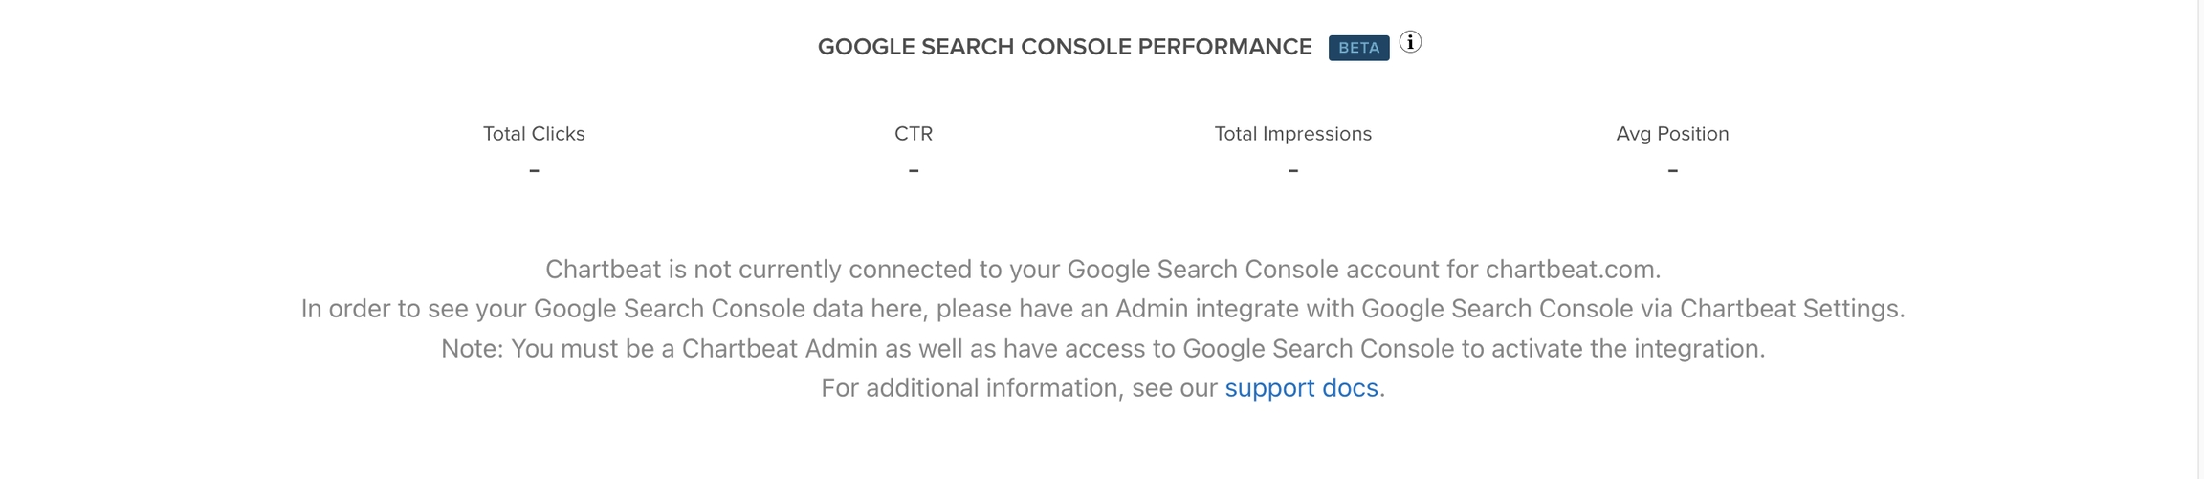Click the Total Clicks label

tap(534, 134)
